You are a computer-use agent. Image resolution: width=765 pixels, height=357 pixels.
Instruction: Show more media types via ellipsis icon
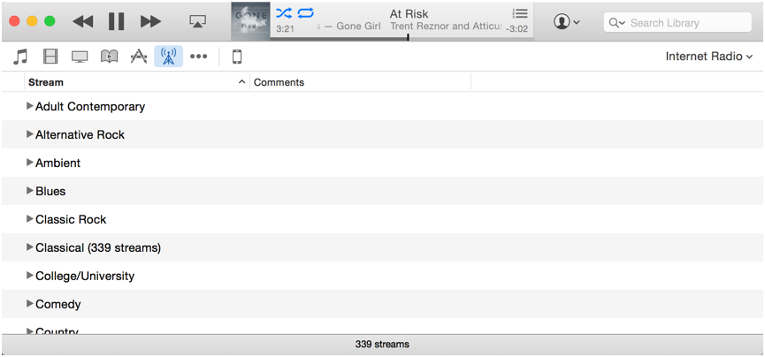pos(199,57)
